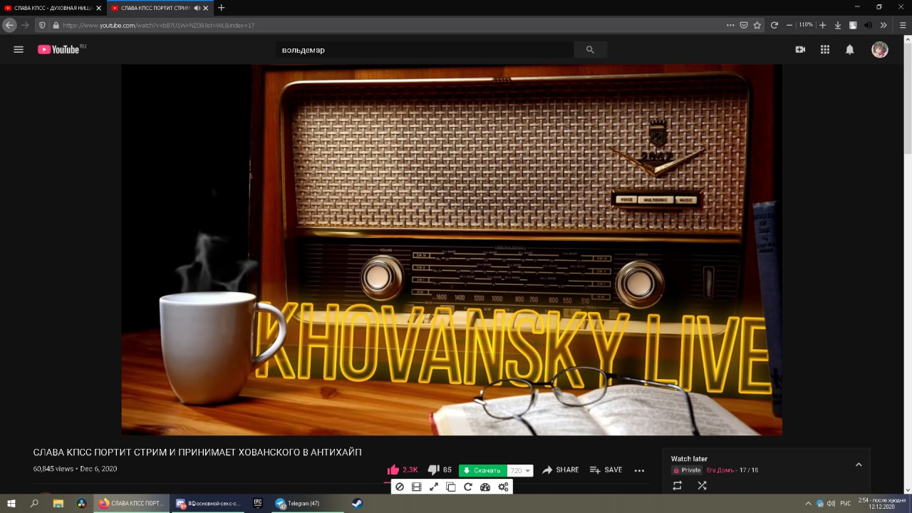912x513 pixels.
Task: Zoom in with the plus button
Action: coord(822,25)
